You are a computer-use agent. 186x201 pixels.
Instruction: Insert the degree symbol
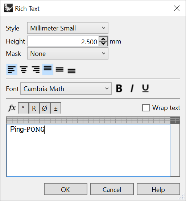(x=23, y=108)
